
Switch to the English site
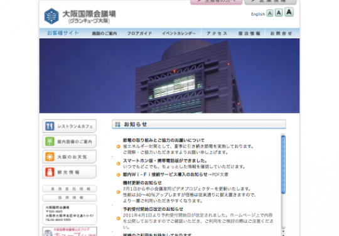point(258,14)
